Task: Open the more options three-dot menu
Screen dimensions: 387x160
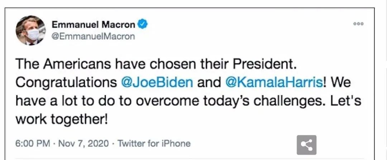Action: tap(358, 24)
